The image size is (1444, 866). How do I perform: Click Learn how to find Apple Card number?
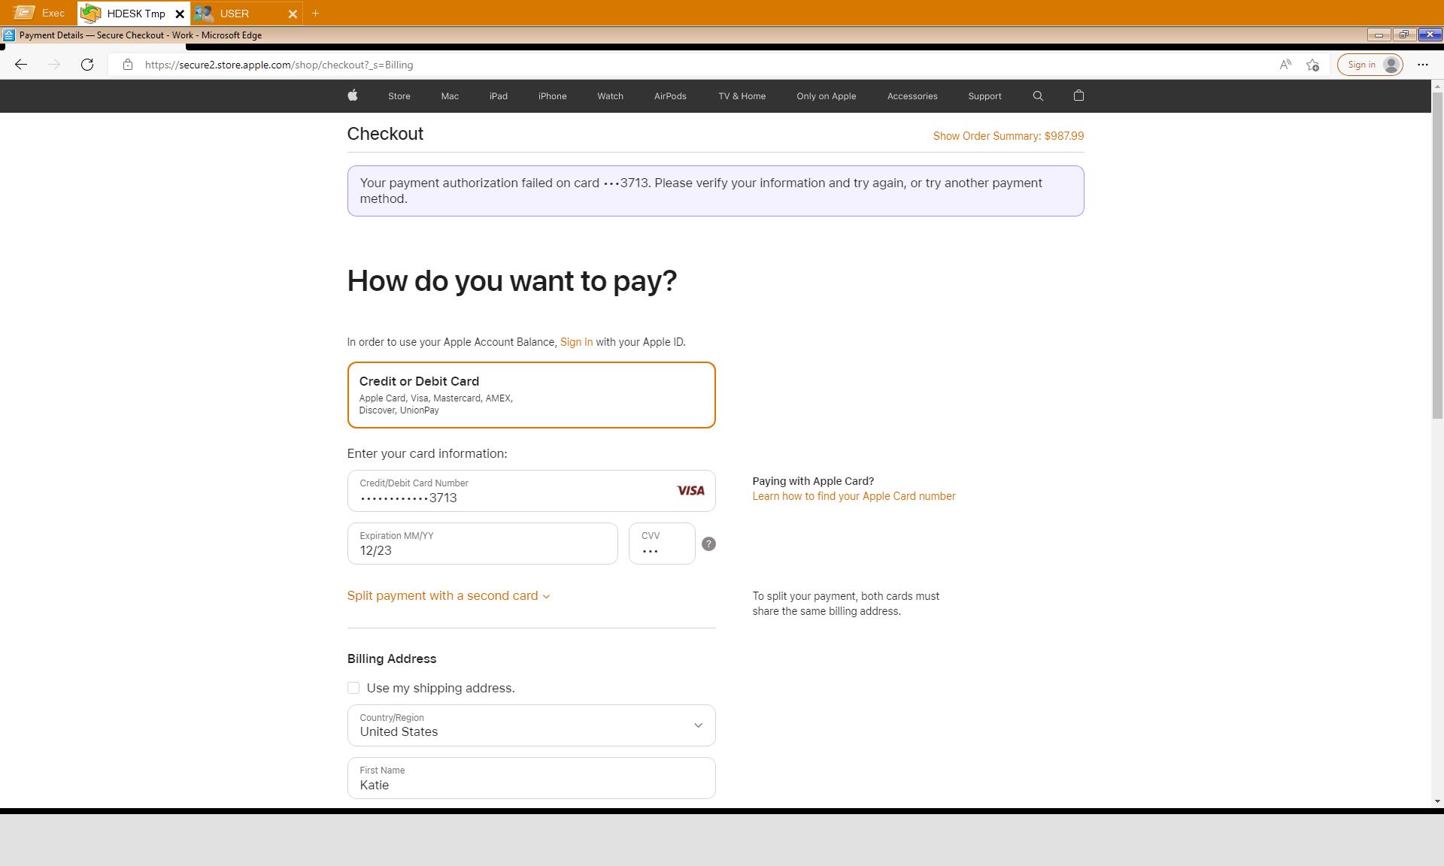[854, 496]
